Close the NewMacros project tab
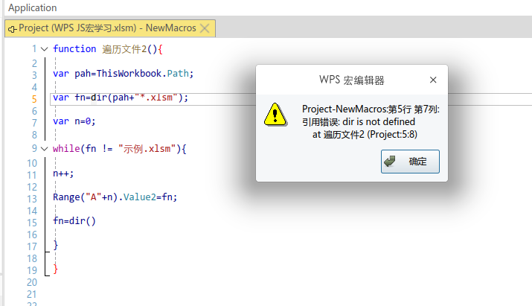The width and height of the screenshot is (532, 306). click(x=205, y=28)
